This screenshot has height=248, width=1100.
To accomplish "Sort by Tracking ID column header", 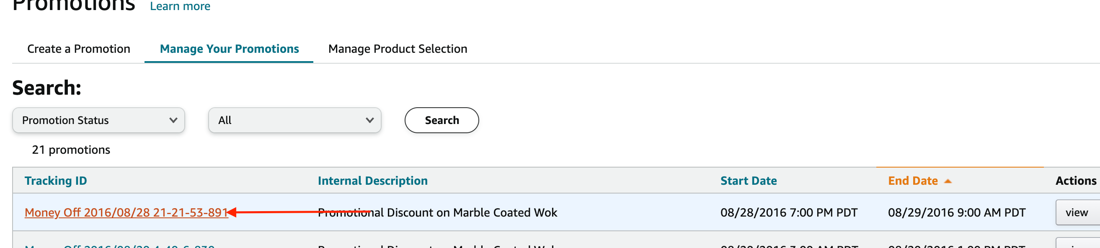I will point(56,181).
